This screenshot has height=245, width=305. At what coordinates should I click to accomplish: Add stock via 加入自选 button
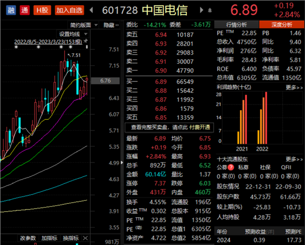pyautogui.click(x=69, y=10)
